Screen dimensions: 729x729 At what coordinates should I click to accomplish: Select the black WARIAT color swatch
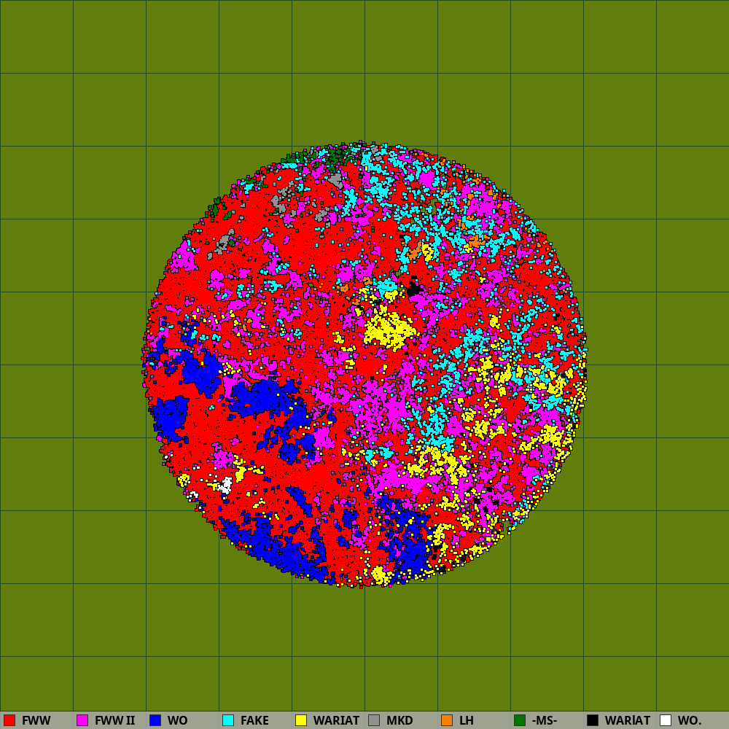coord(593,720)
